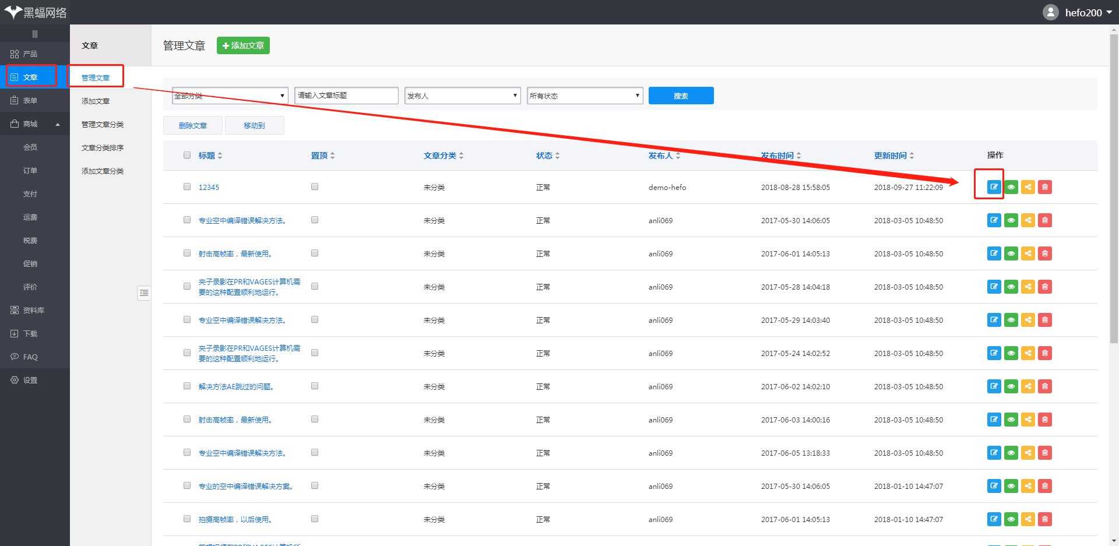Viewport: 1119px width, 546px height.
Task: Click the green 添加文章 button
Action: [243, 45]
